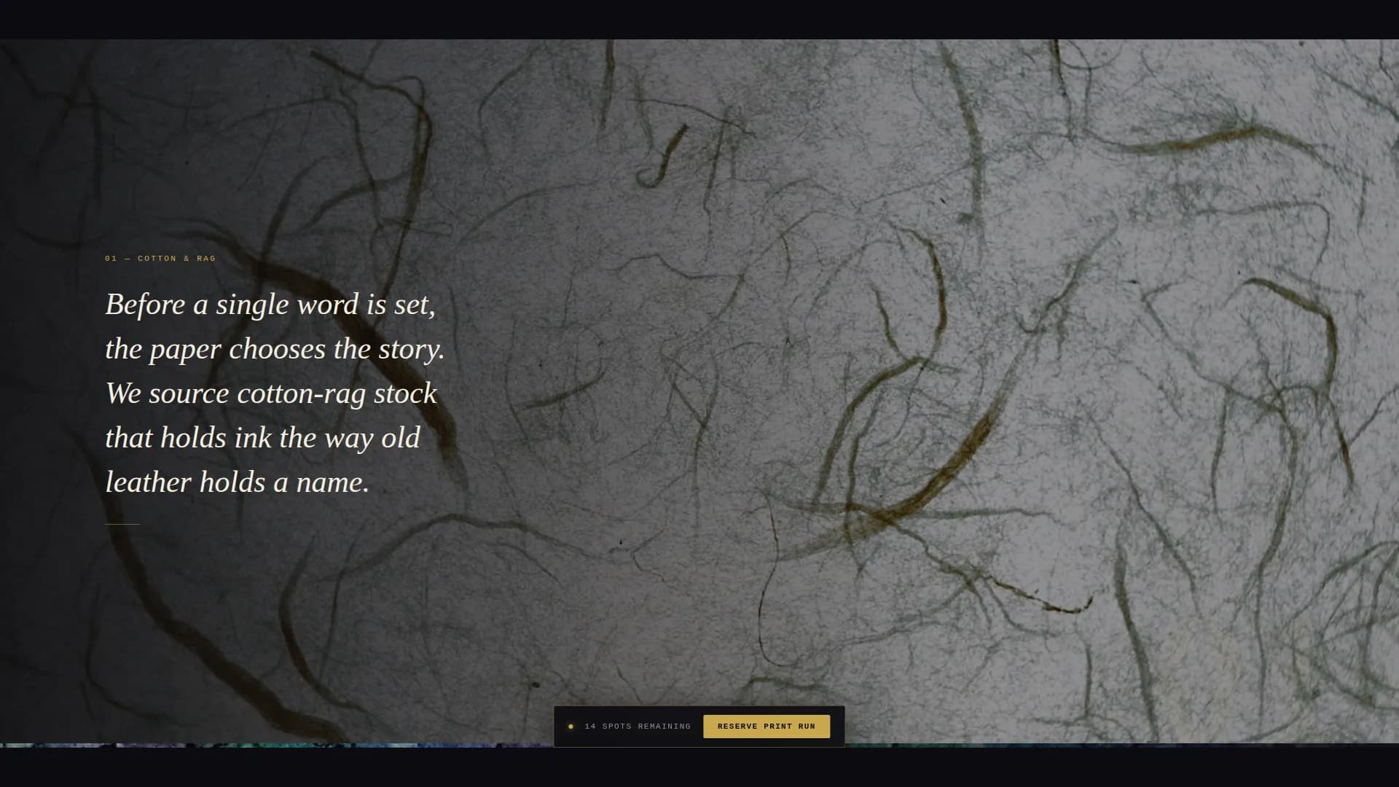Click the Reserve Print Run button
1399x787 pixels.
coord(766,727)
